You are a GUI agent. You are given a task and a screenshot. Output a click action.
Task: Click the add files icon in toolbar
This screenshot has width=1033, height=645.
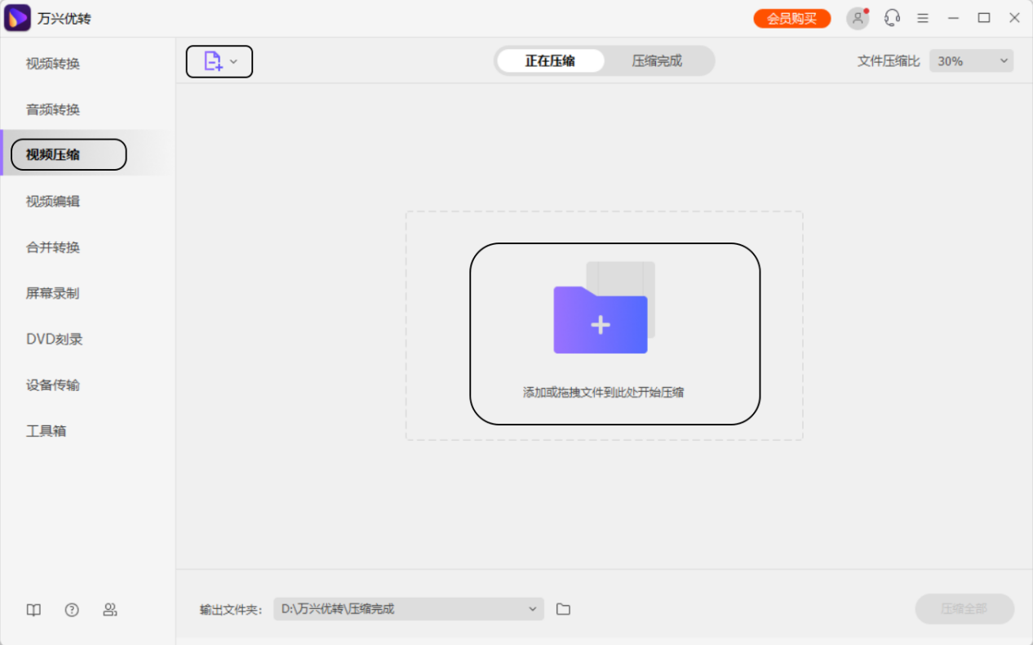click(213, 61)
